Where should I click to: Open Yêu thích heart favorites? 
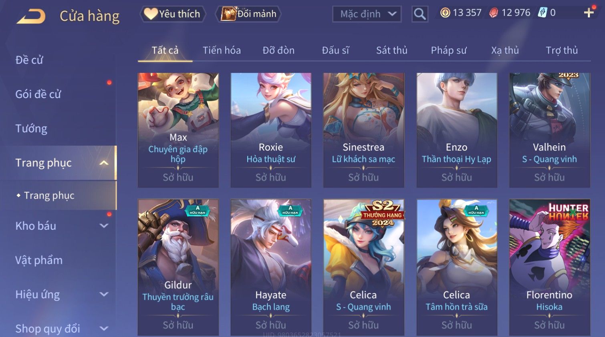point(172,14)
